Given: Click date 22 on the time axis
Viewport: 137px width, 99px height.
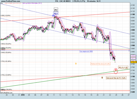Looking at the screenshot, I should click(x=110, y=95).
